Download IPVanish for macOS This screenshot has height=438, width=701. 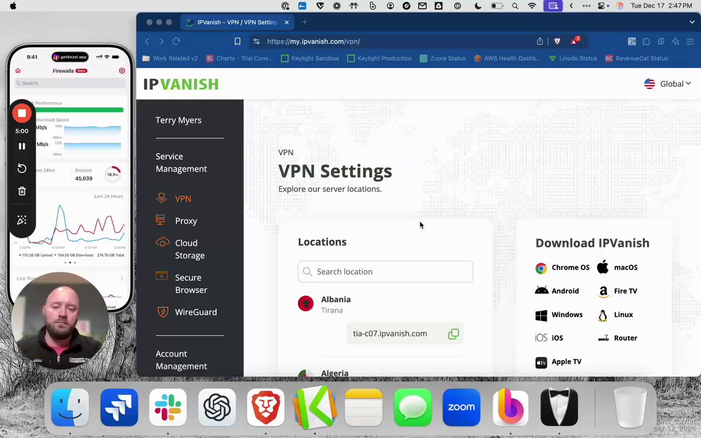tap(618, 267)
